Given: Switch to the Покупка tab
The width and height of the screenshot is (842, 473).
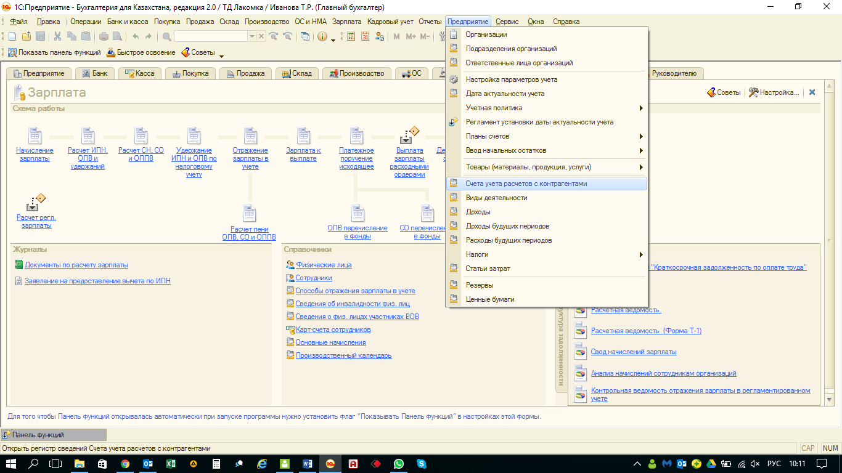Looking at the screenshot, I should pos(190,73).
